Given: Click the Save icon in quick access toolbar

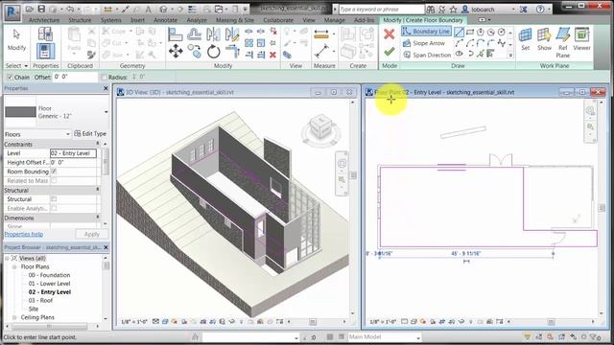Looking at the screenshot, I should click(x=40, y=9).
